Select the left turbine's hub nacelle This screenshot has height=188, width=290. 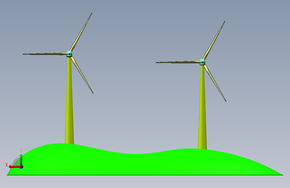[69, 54]
